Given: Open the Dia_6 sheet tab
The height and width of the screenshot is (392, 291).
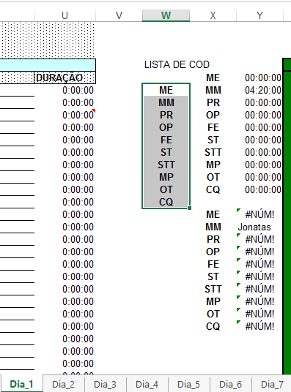Looking at the screenshot, I should pyautogui.click(x=231, y=384).
